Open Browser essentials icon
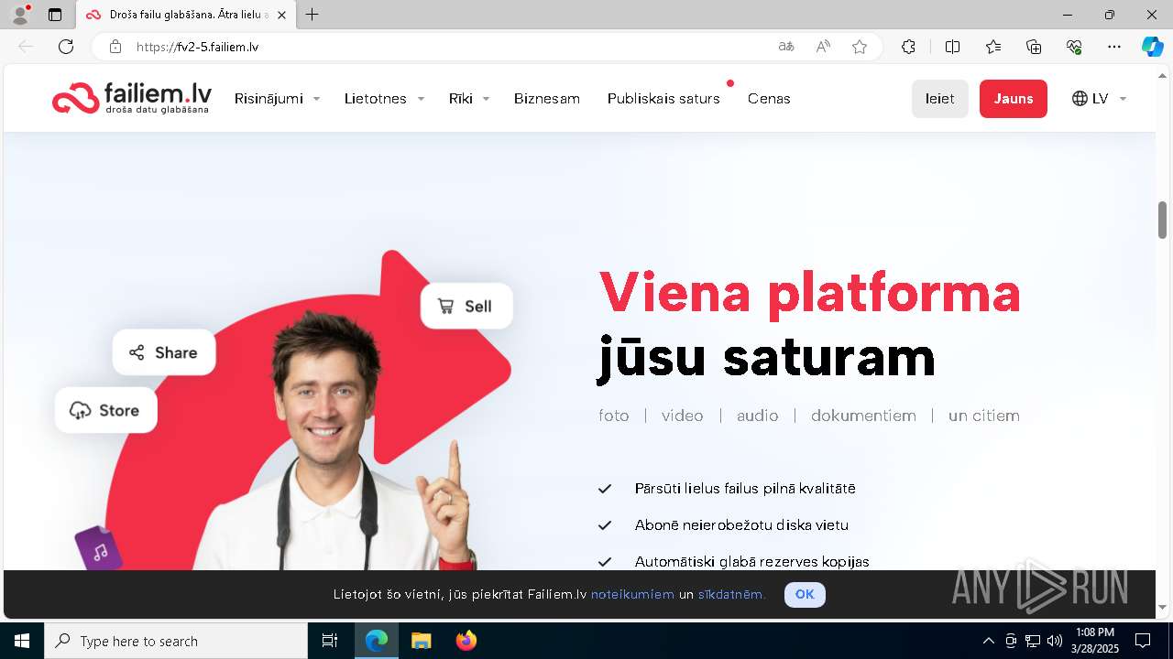The width and height of the screenshot is (1173, 659). pyautogui.click(x=1074, y=47)
